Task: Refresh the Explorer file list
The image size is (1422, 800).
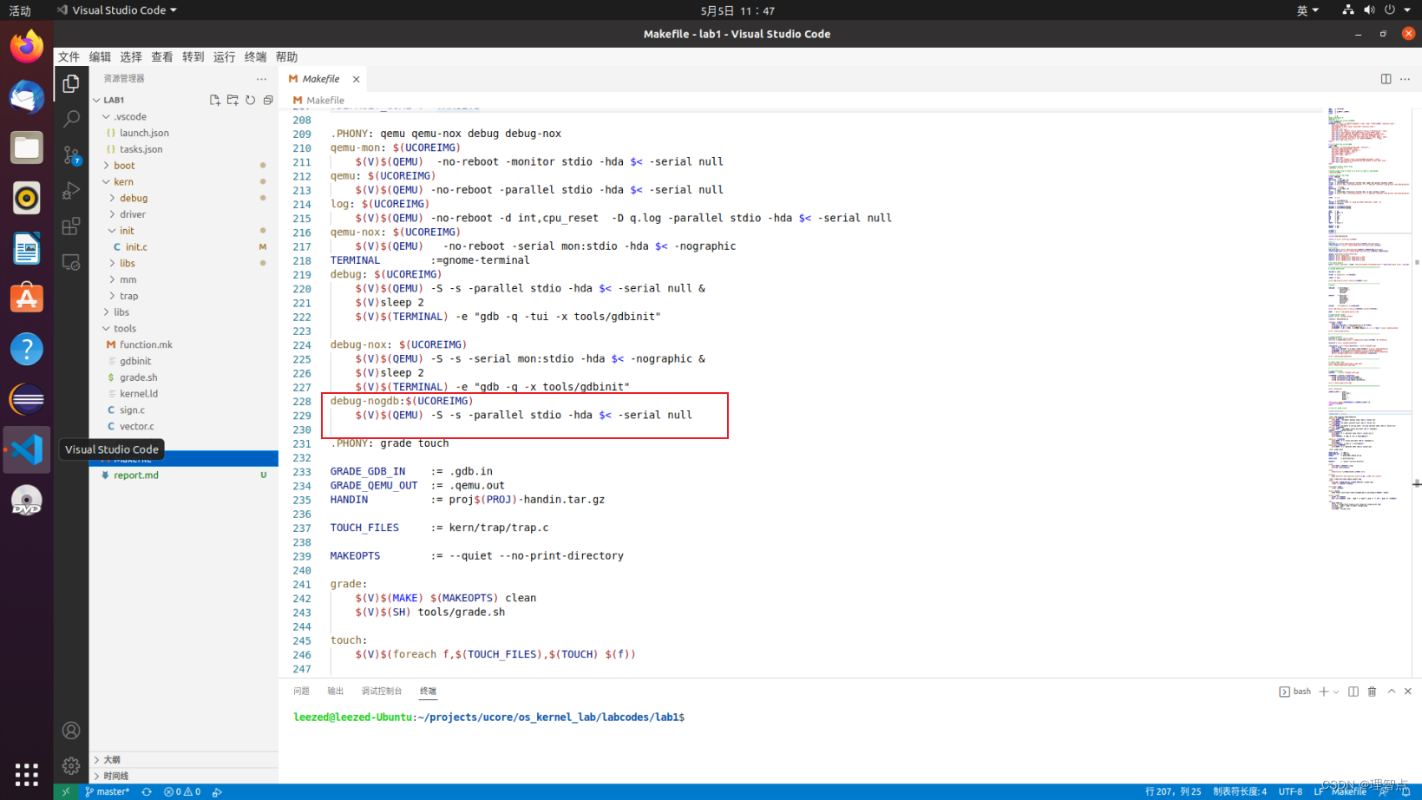Action: [x=250, y=99]
